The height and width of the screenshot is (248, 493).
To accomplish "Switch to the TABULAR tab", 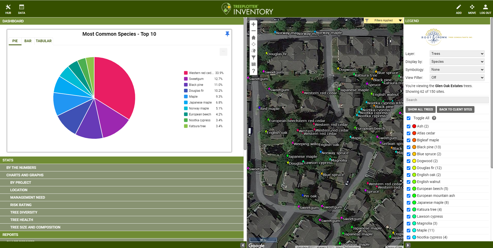I will click(x=44, y=41).
